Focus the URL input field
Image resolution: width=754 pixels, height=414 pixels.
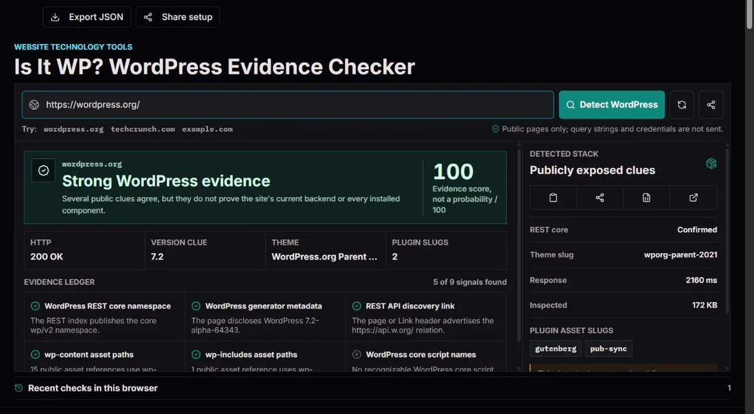(288, 105)
